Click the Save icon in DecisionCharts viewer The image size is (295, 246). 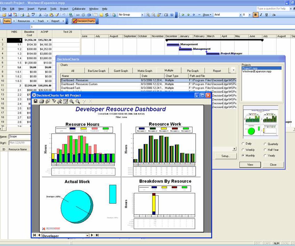35,101
